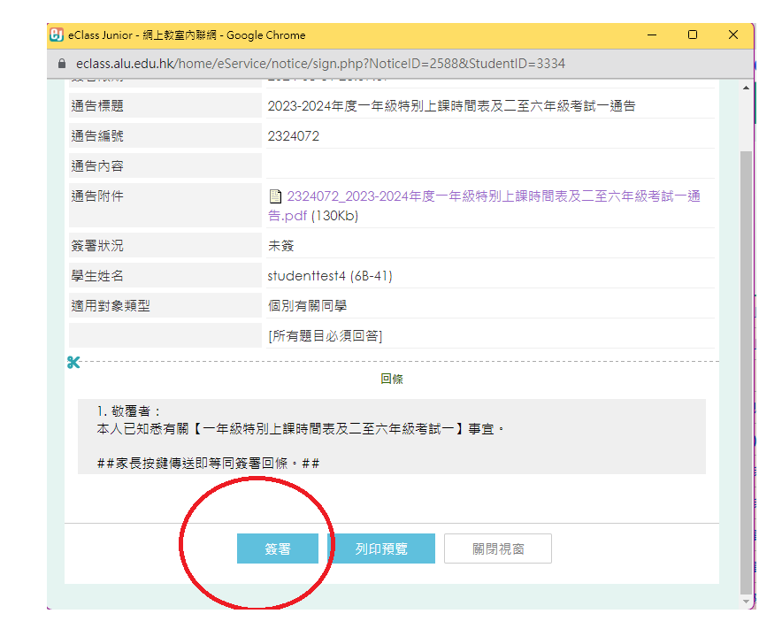This screenshot has height=629, width=782.
Task: Click the eclass.alu.edu.hk address URL text
Action: tap(320, 64)
